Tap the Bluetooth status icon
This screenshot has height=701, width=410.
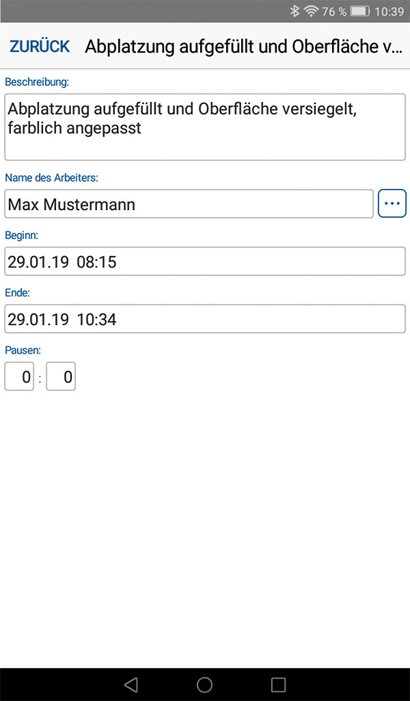point(295,11)
